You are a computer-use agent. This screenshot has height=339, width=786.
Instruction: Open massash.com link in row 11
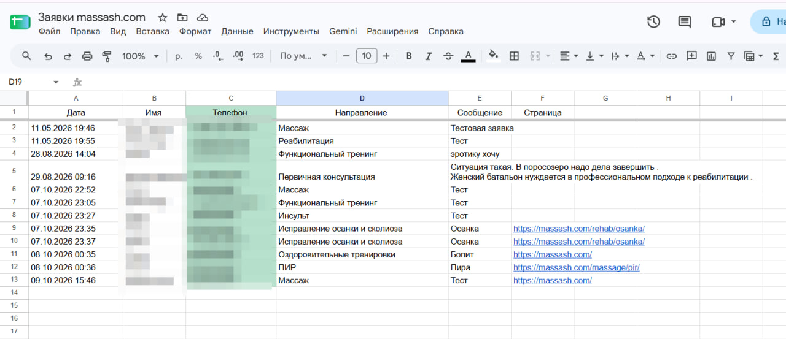pyautogui.click(x=553, y=254)
